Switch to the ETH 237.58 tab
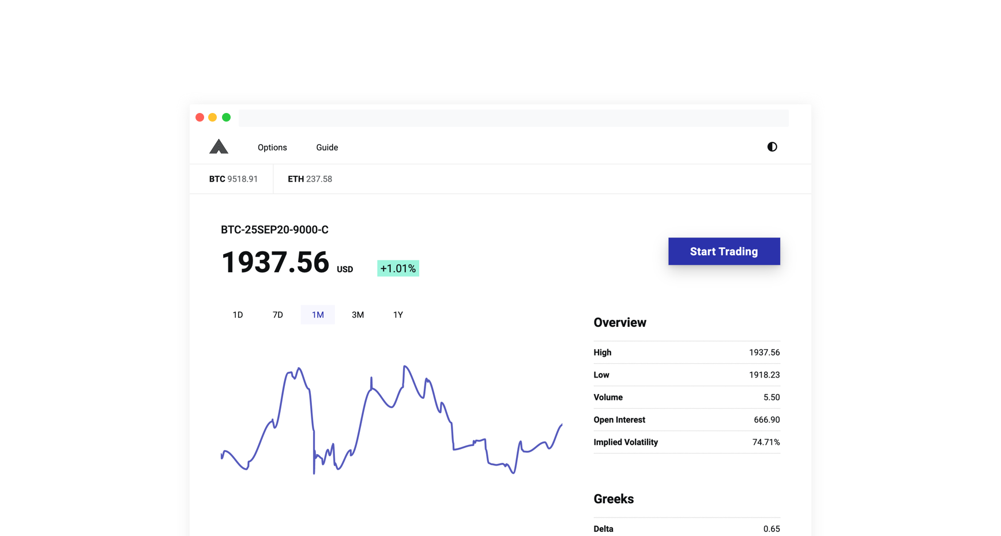Viewport: 1001px width, 536px height. (310, 179)
